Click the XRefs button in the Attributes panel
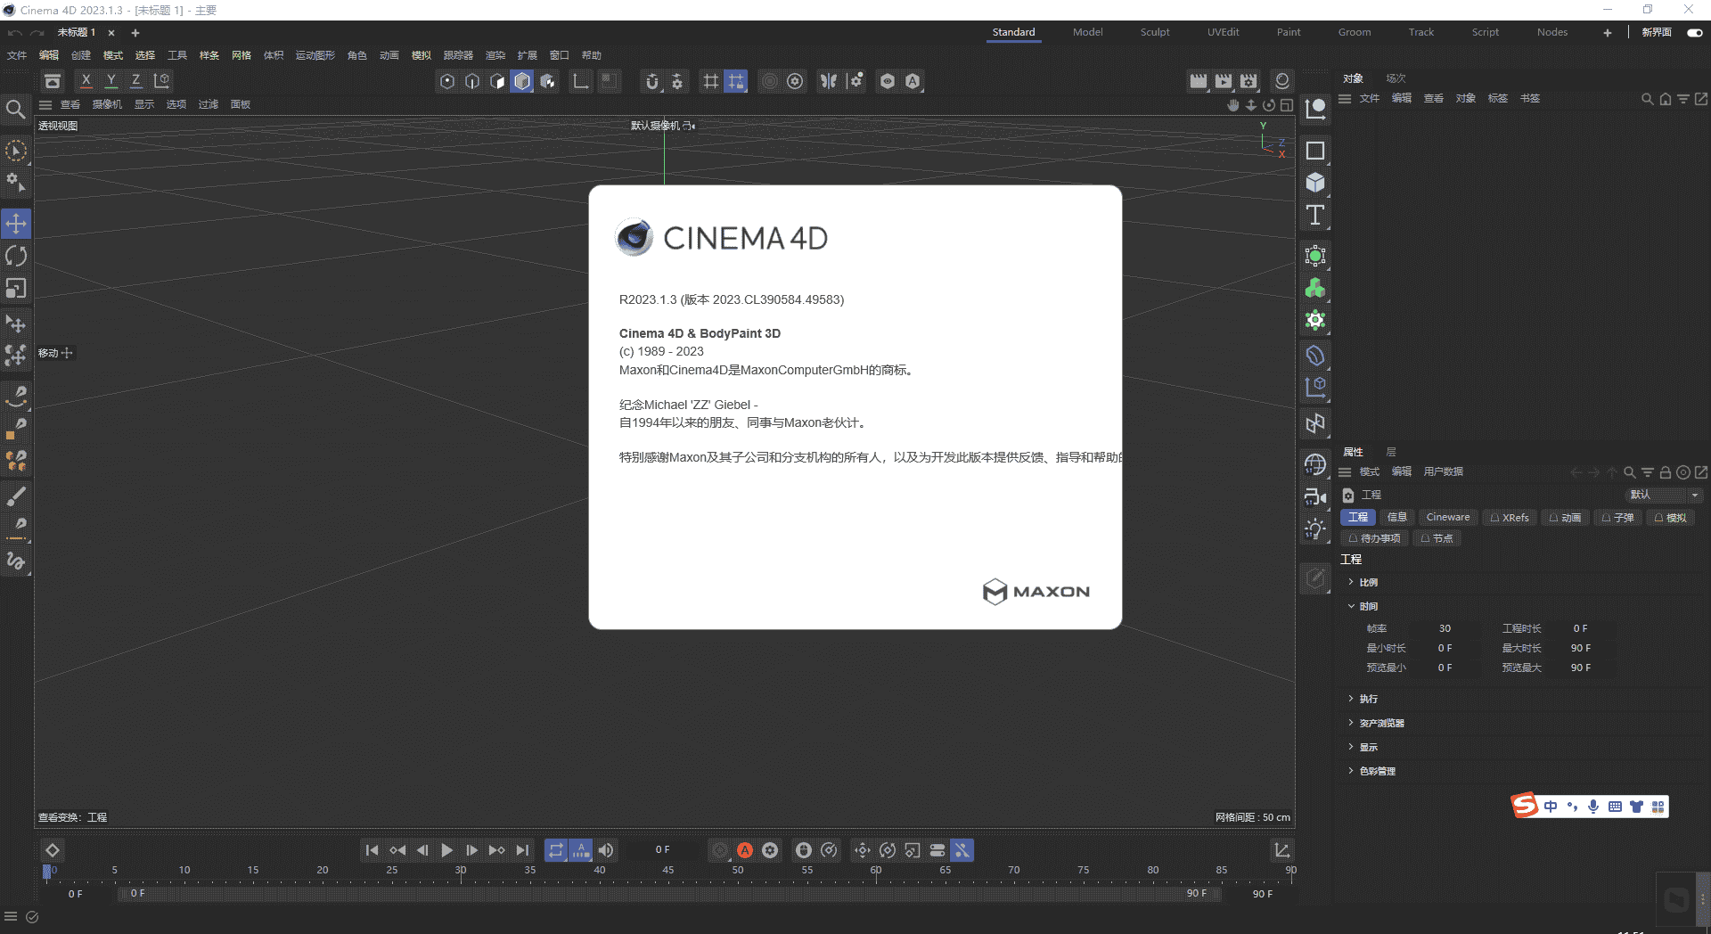 coord(1509,517)
